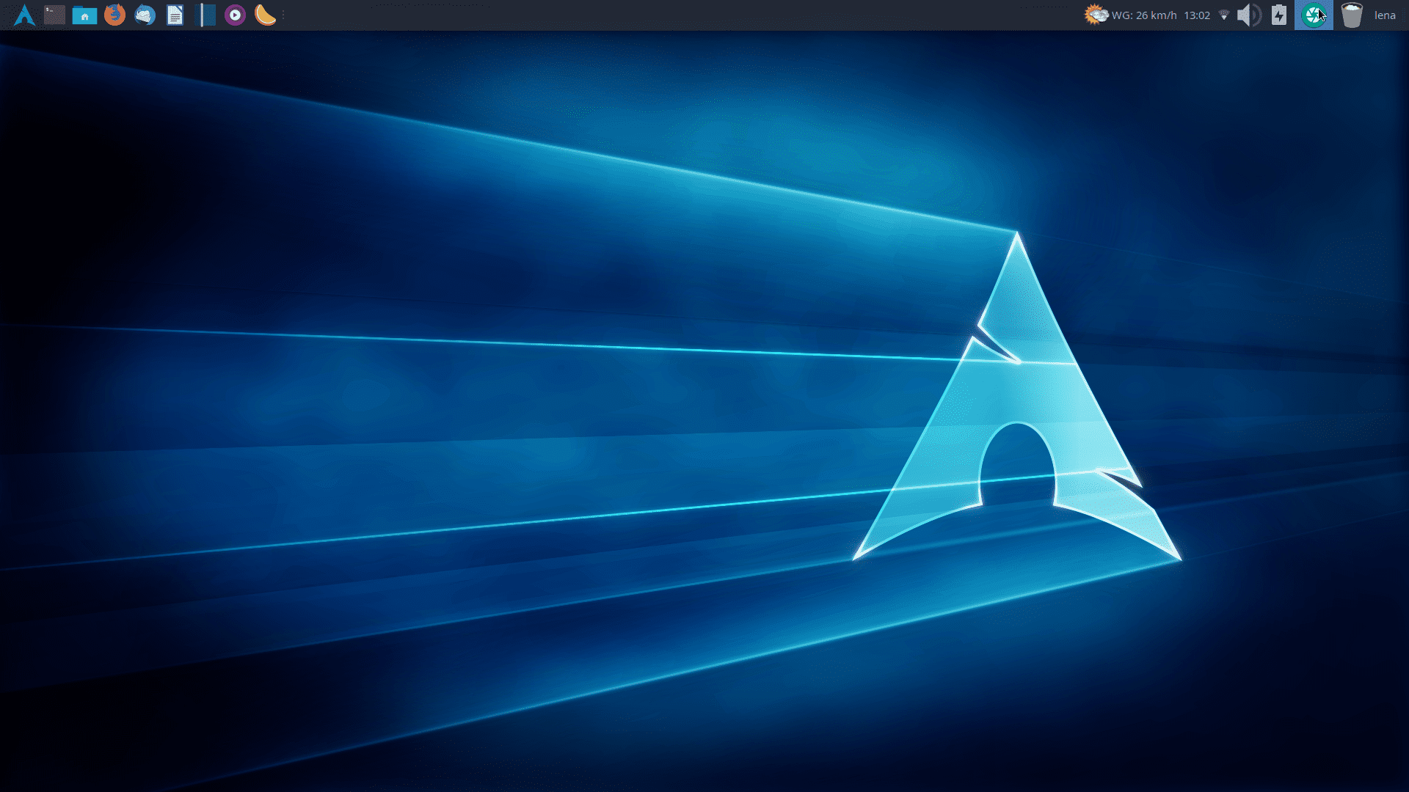Open the Thunderbird mail client

(x=145, y=15)
